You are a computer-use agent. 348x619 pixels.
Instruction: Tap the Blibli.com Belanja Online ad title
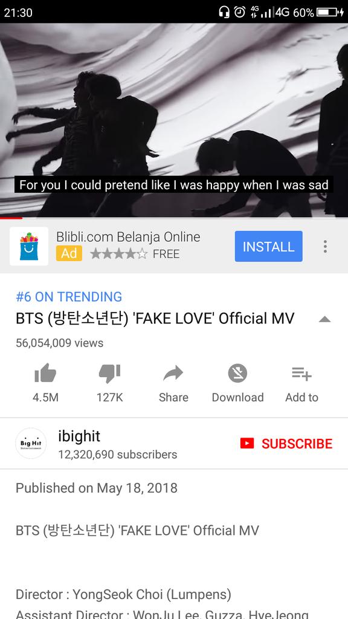click(128, 237)
